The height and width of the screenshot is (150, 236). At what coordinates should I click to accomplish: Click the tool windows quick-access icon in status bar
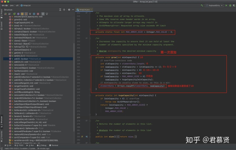(2, 148)
